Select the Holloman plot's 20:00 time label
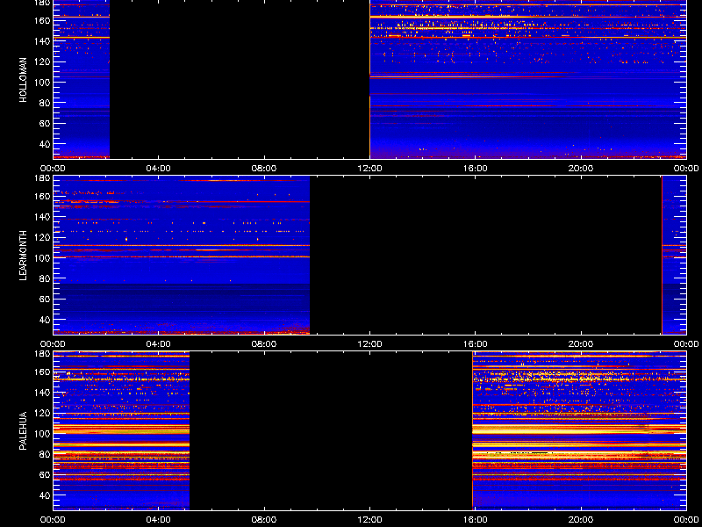702x527 pixels. click(581, 169)
